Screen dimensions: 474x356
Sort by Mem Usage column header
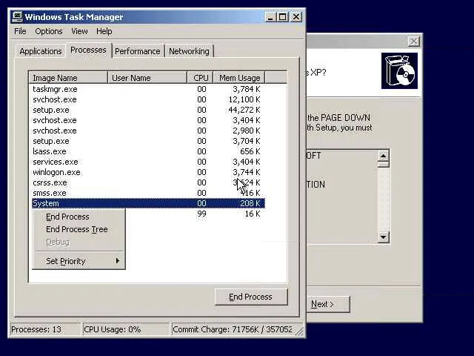[239, 78]
